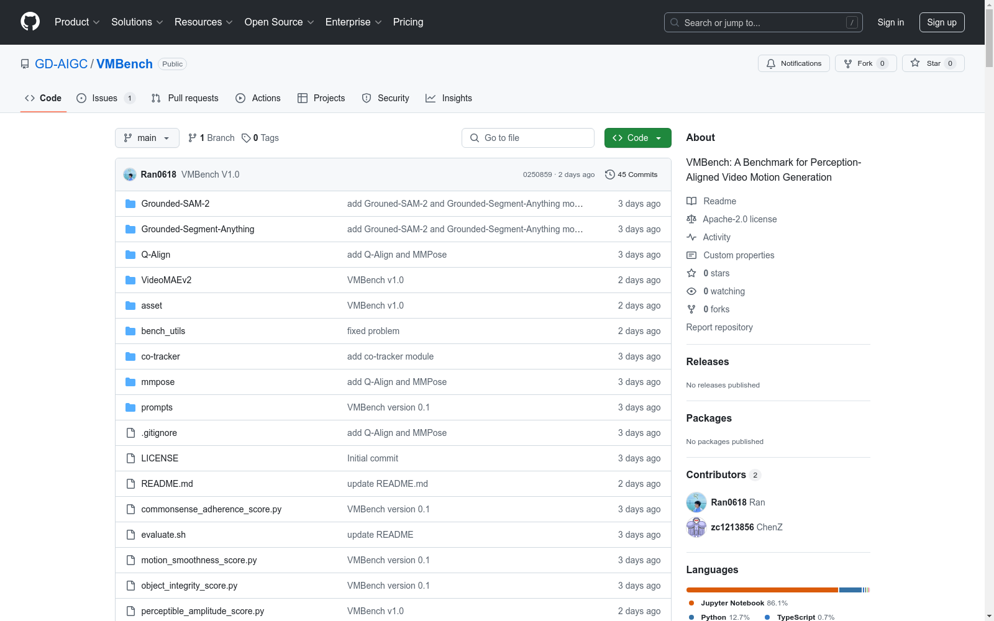Click the Custom properties note icon
Screen dimensions: 994x621
(691, 255)
